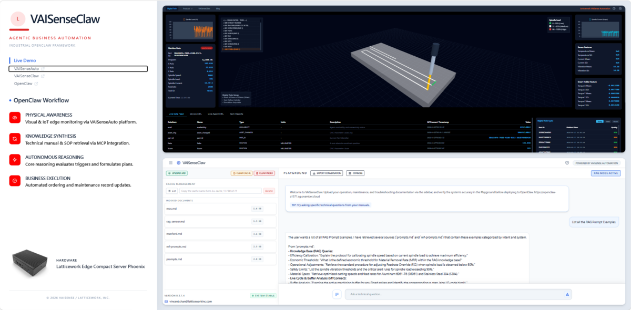
Task: Click the TIP hint in welcome message
Action: point(331,205)
